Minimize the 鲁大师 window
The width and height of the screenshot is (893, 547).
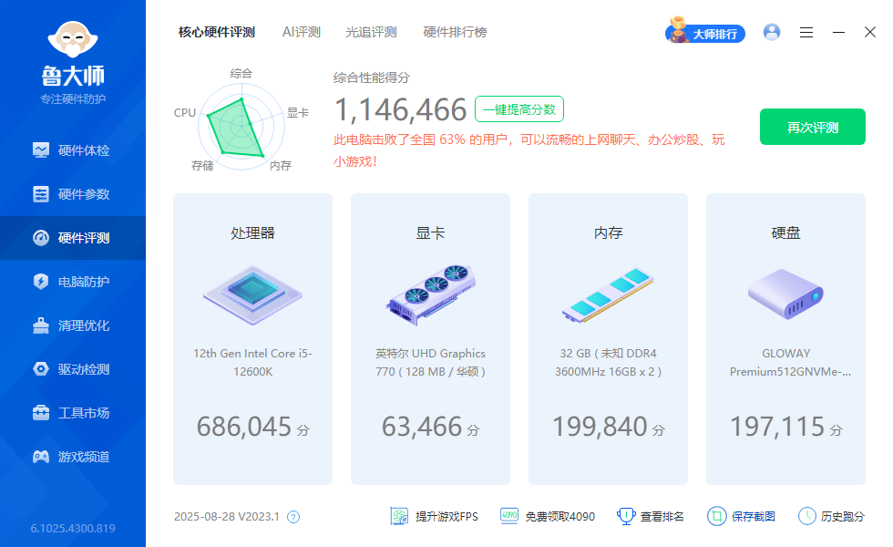click(838, 33)
